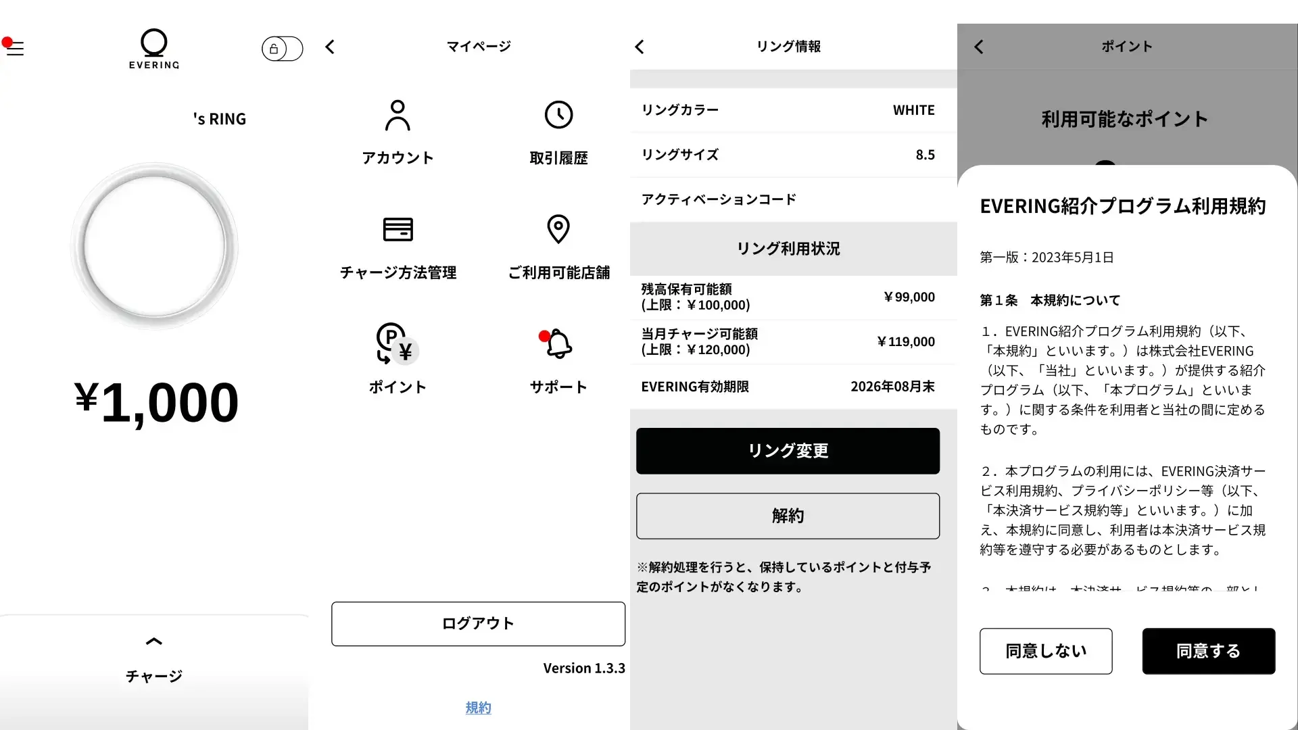Open the terms (規約) link
1298x730 pixels.
tap(478, 708)
